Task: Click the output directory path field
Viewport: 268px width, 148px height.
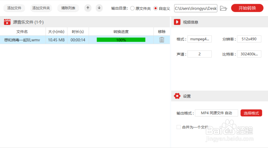Action: coord(196,8)
